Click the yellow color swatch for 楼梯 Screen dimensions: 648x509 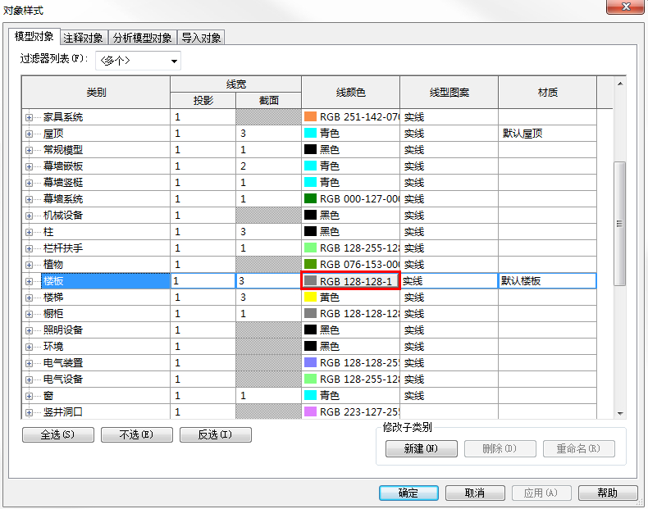(310, 298)
